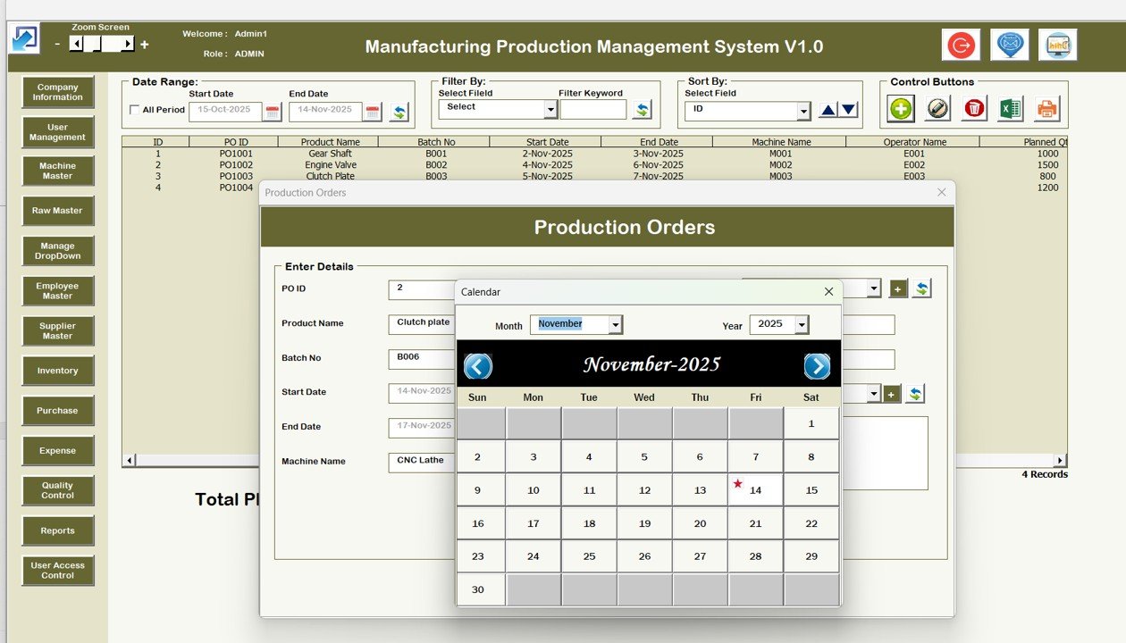
Task: Click the Edit pencil icon in Control Buttons
Action: pyautogui.click(x=937, y=109)
